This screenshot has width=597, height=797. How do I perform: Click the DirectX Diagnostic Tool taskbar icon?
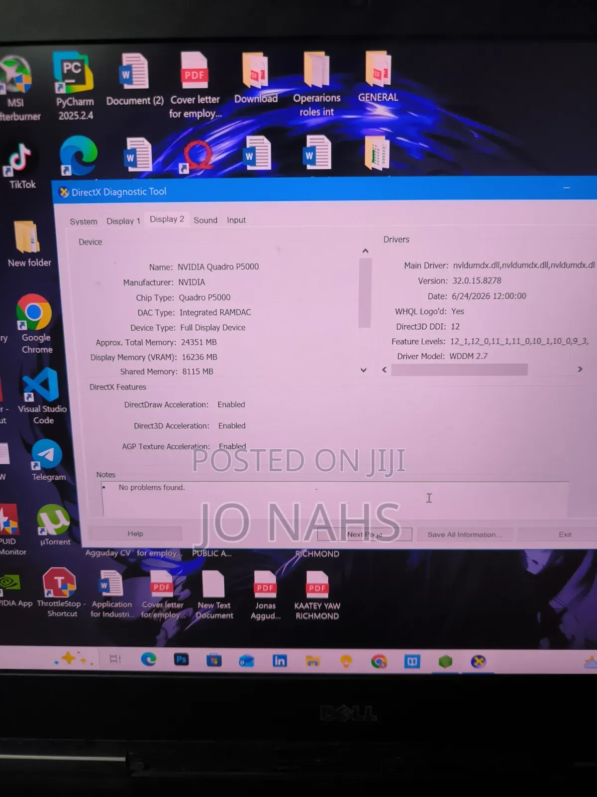point(478,662)
